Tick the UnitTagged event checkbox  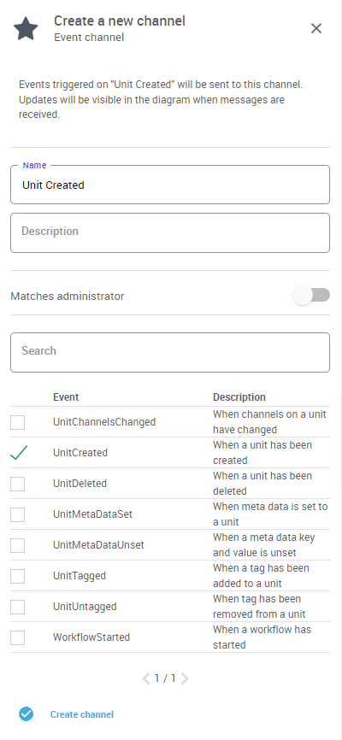[x=17, y=576]
